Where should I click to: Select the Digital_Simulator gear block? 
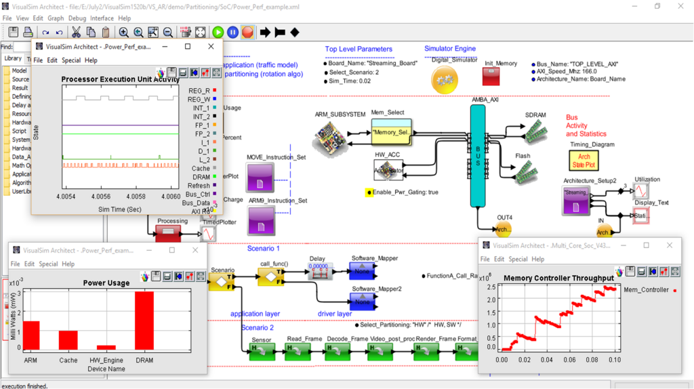[445, 80]
